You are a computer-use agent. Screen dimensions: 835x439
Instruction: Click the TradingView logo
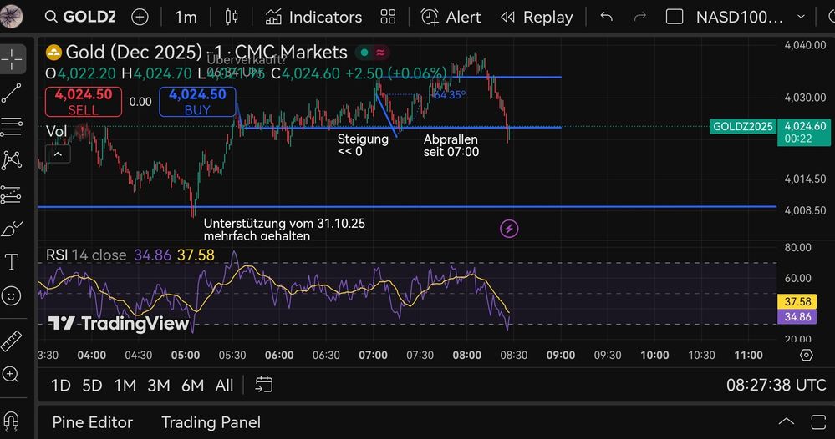coord(119,323)
